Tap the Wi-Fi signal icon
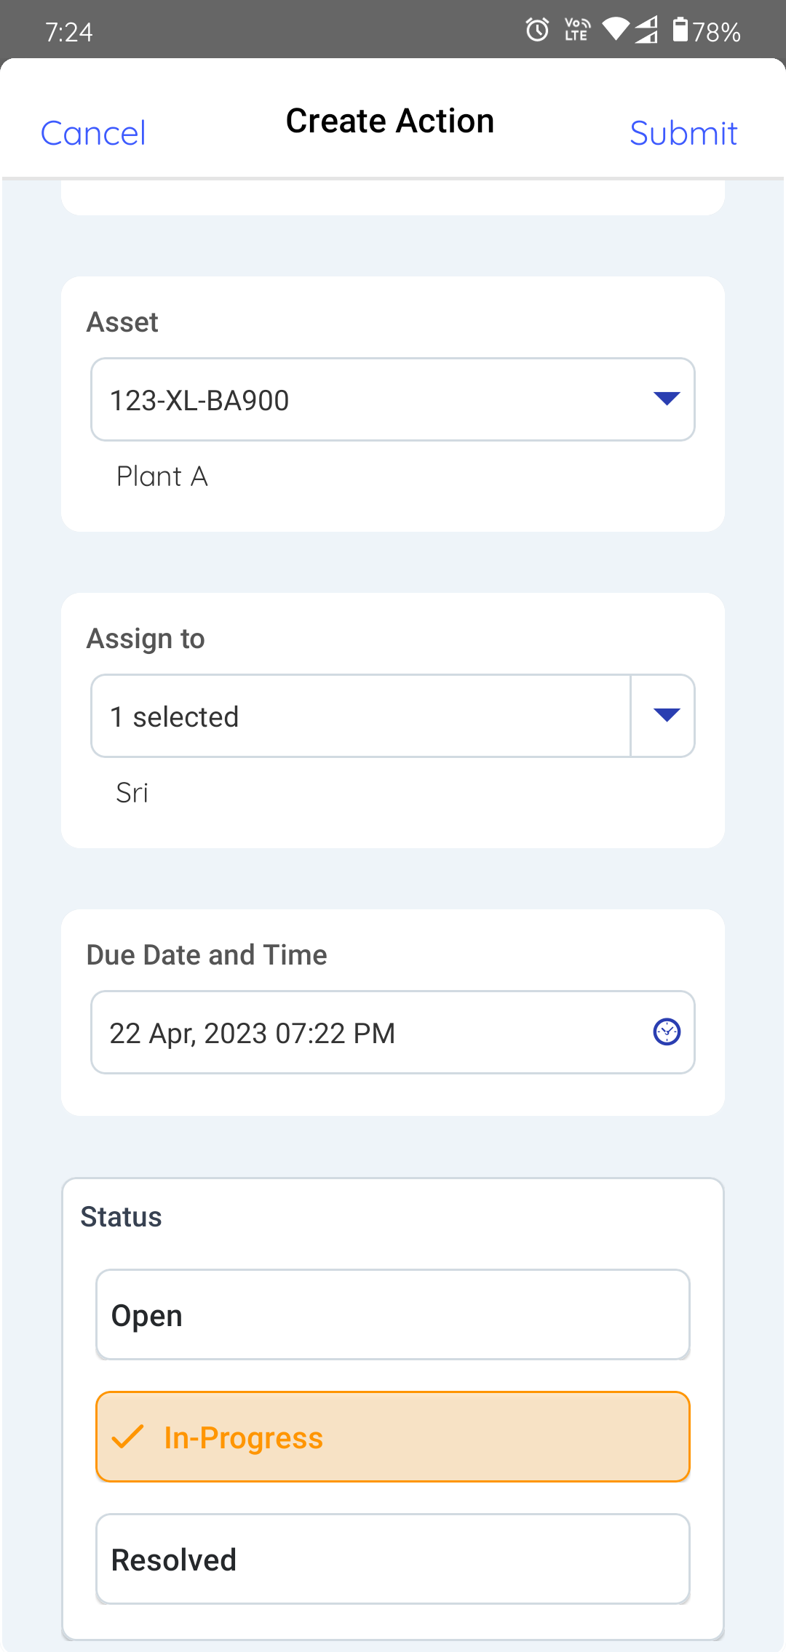 tap(615, 29)
